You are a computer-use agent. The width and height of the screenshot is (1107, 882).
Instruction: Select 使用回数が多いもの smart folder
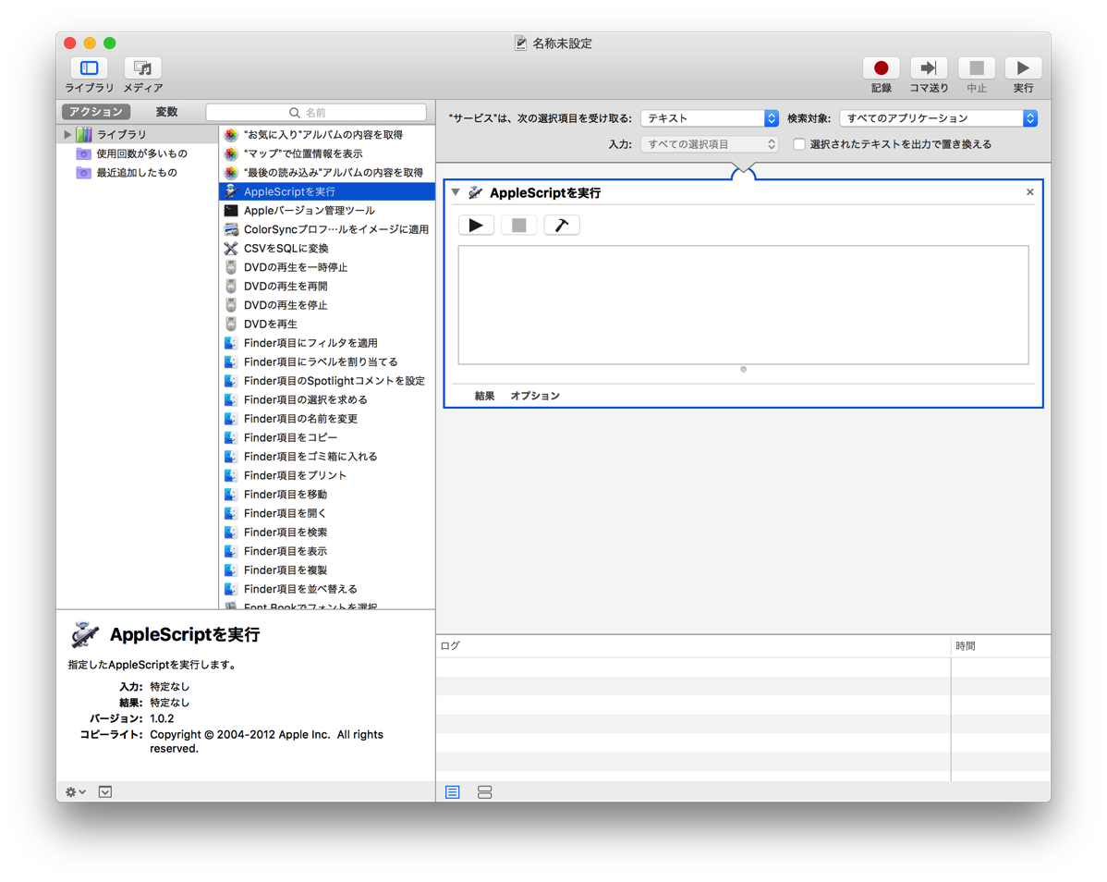coord(141,153)
